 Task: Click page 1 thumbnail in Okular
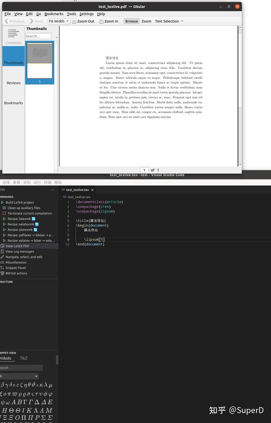coord(40,61)
